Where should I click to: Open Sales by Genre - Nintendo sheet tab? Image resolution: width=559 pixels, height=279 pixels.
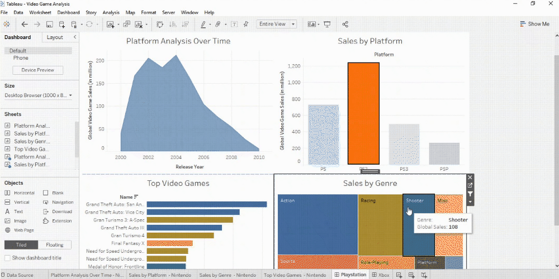click(x=228, y=275)
